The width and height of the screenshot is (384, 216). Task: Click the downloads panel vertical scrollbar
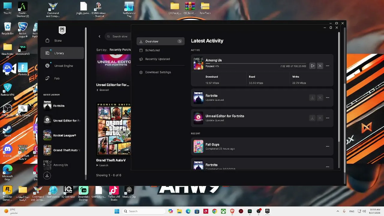point(339,87)
